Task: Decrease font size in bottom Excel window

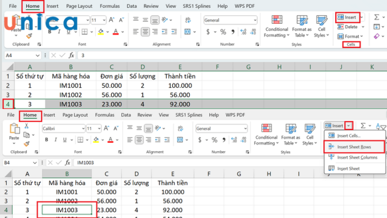Action: tap(116, 128)
